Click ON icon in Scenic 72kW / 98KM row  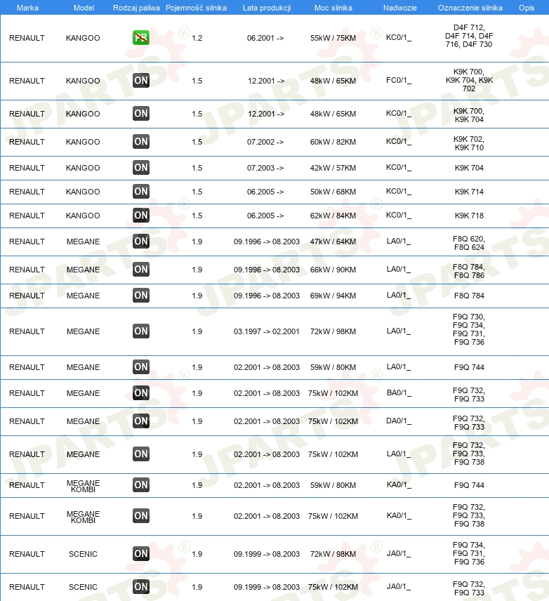pos(140,553)
